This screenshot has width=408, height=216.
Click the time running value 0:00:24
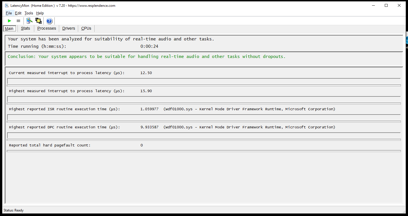pos(149,46)
